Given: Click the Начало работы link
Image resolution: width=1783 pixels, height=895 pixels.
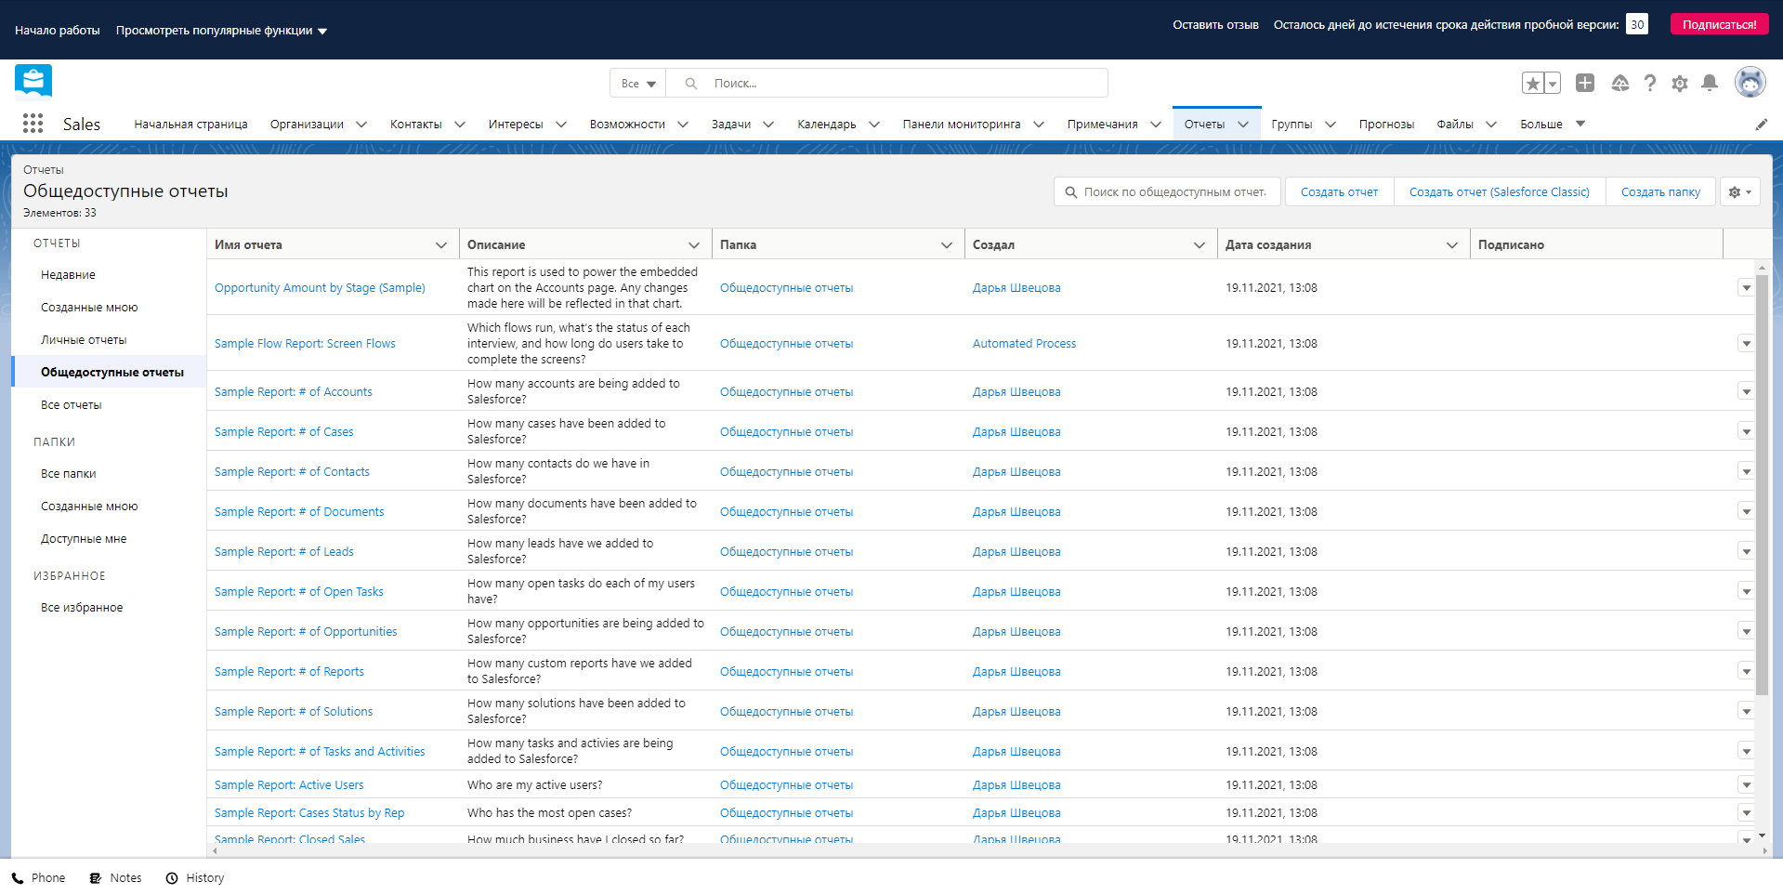Looking at the screenshot, I should 58,31.
